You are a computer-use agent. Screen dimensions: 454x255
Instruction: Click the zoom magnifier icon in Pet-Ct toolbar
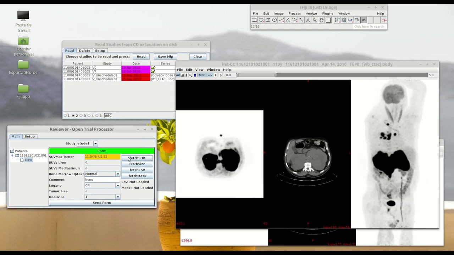coord(190,75)
